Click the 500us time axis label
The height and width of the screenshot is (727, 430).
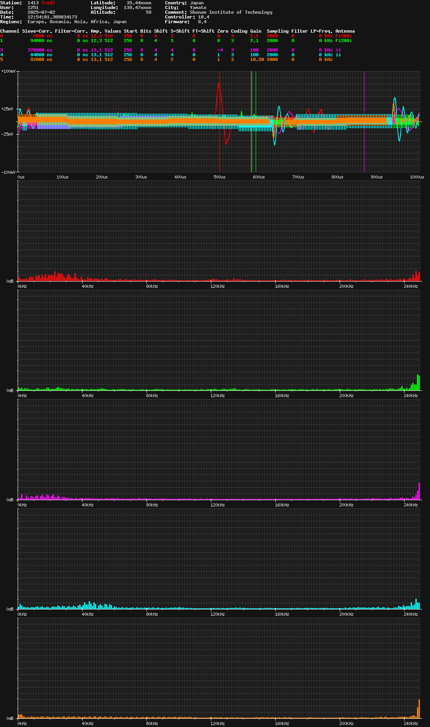click(220, 177)
